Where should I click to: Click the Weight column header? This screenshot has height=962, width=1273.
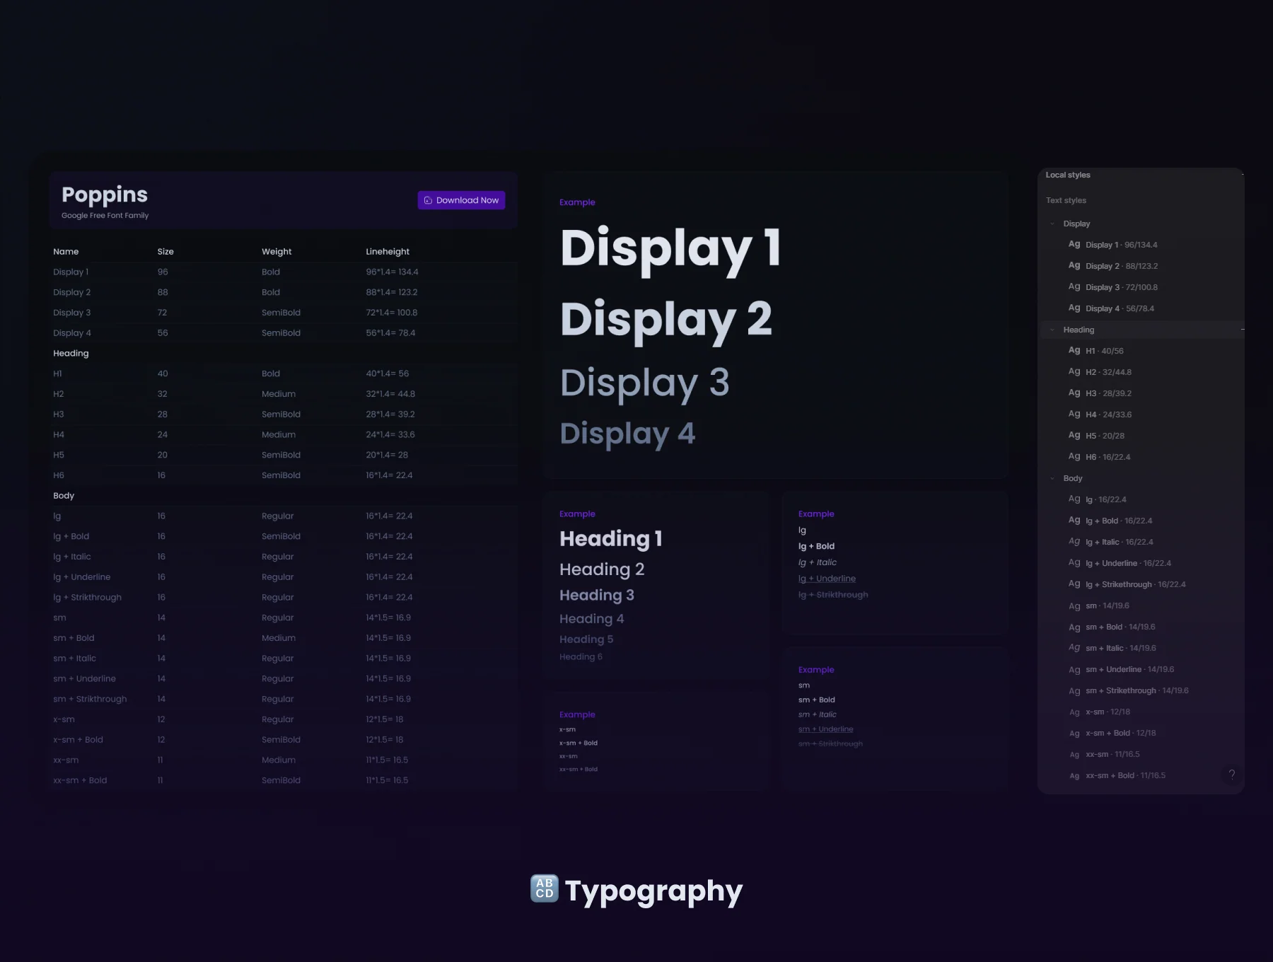tap(277, 252)
